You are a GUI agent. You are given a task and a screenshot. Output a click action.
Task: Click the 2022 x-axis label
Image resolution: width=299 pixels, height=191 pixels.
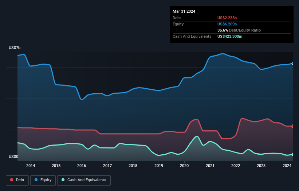tap(236, 166)
